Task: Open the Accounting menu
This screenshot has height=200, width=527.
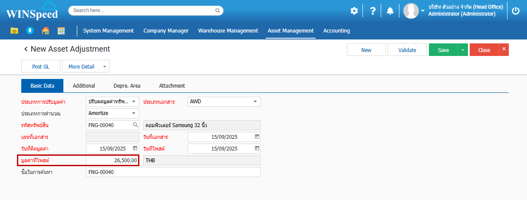Action: [x=336, y=31]
